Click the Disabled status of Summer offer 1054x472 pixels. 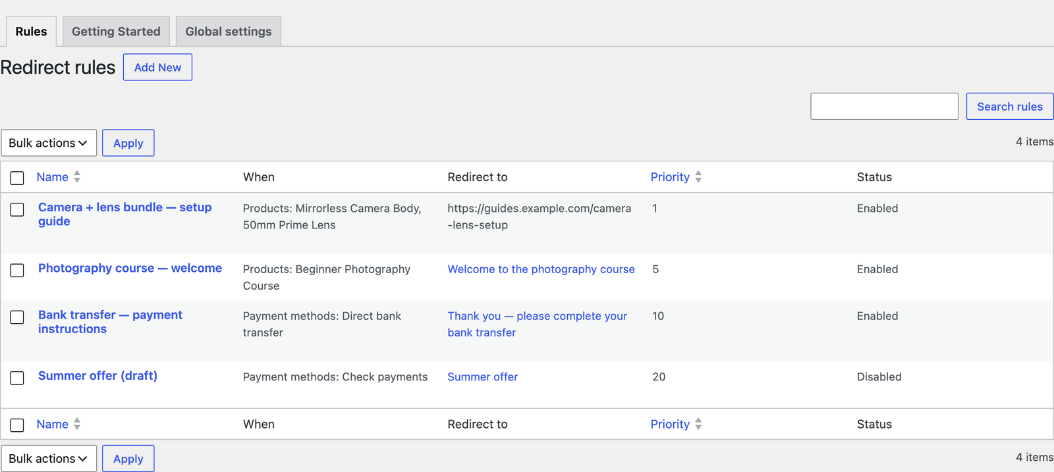pyautogui.click(x=879, y=377)
